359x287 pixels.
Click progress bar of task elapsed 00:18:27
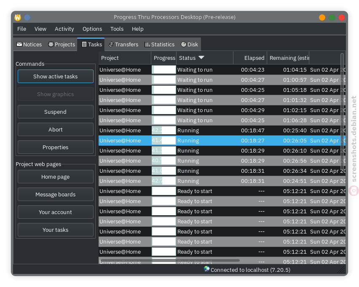[x=164, y=140]
